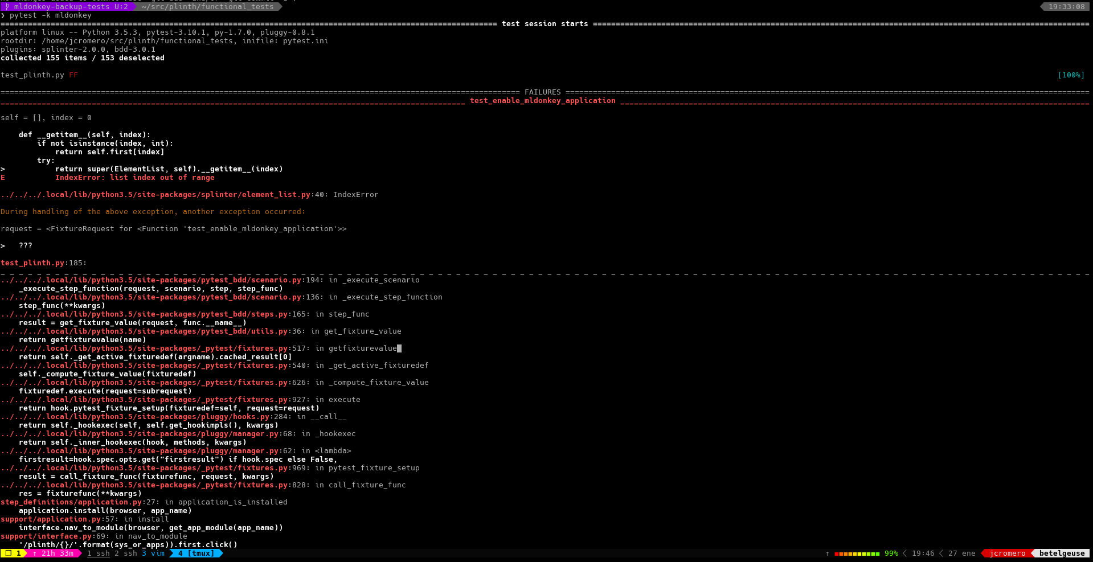The width and height of the screenshot is (1093, 562).
Task: Click the test session starts header
Action: 545,24
